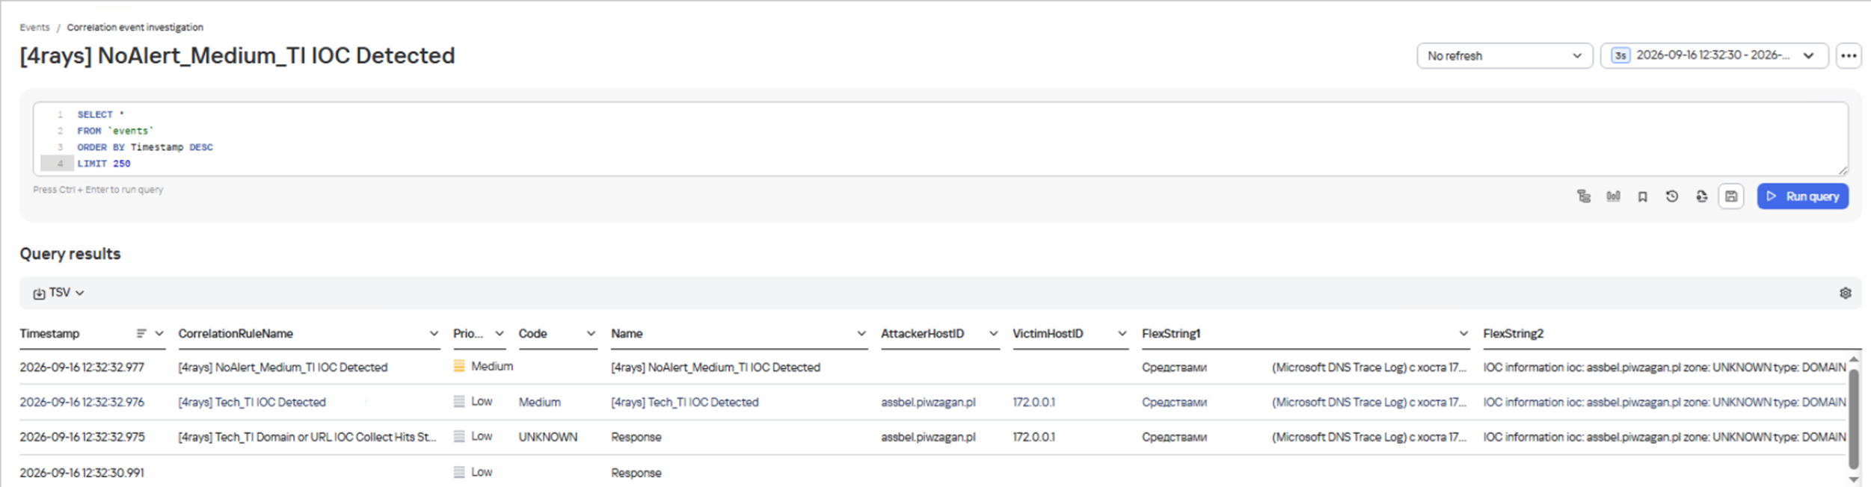The width and height of the screenshot is (1871, 487).
Task: Expand the Timestamp column menu chevron
Action: pyautogui.click(x=159, y=333)
